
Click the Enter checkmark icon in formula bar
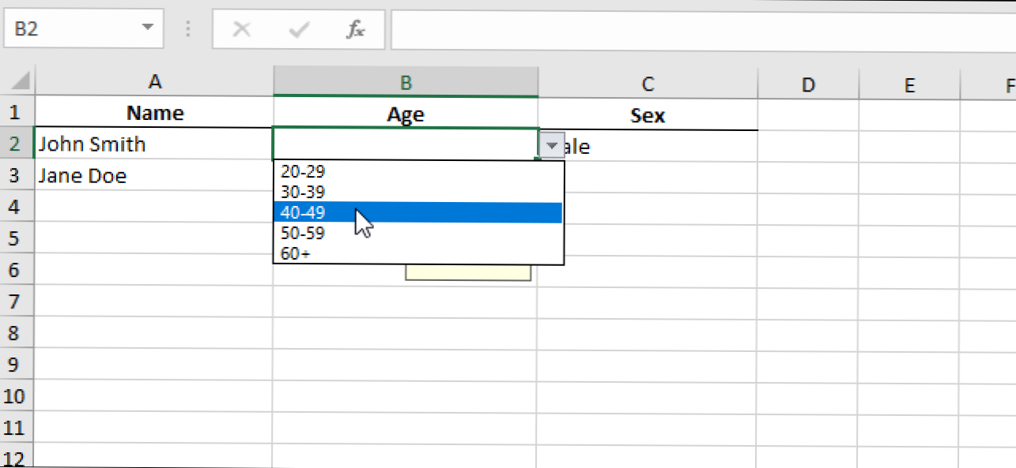[x=299, y=30]
